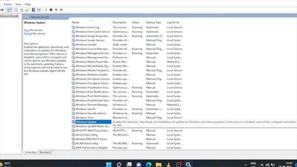Open the volume control in system tray

point(267,165)
